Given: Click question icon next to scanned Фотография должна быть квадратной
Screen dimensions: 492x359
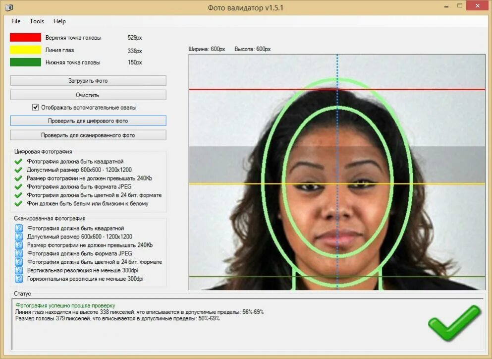Looking at the screenshot, I should pyautogui.click(x=19, y=228).
